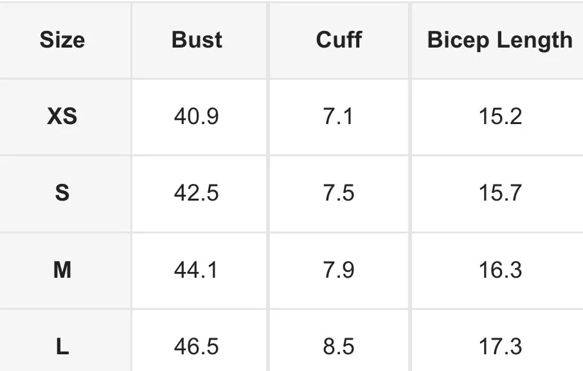Click the M bust value 44.1
This screenshot has height=371, width=583.
click(195, 270)
